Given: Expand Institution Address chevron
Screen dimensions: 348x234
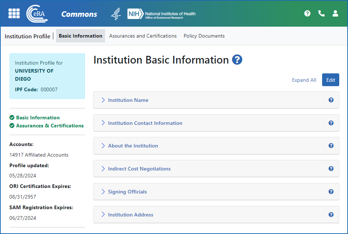Looking at the screenshot, I should coord(103,214).
